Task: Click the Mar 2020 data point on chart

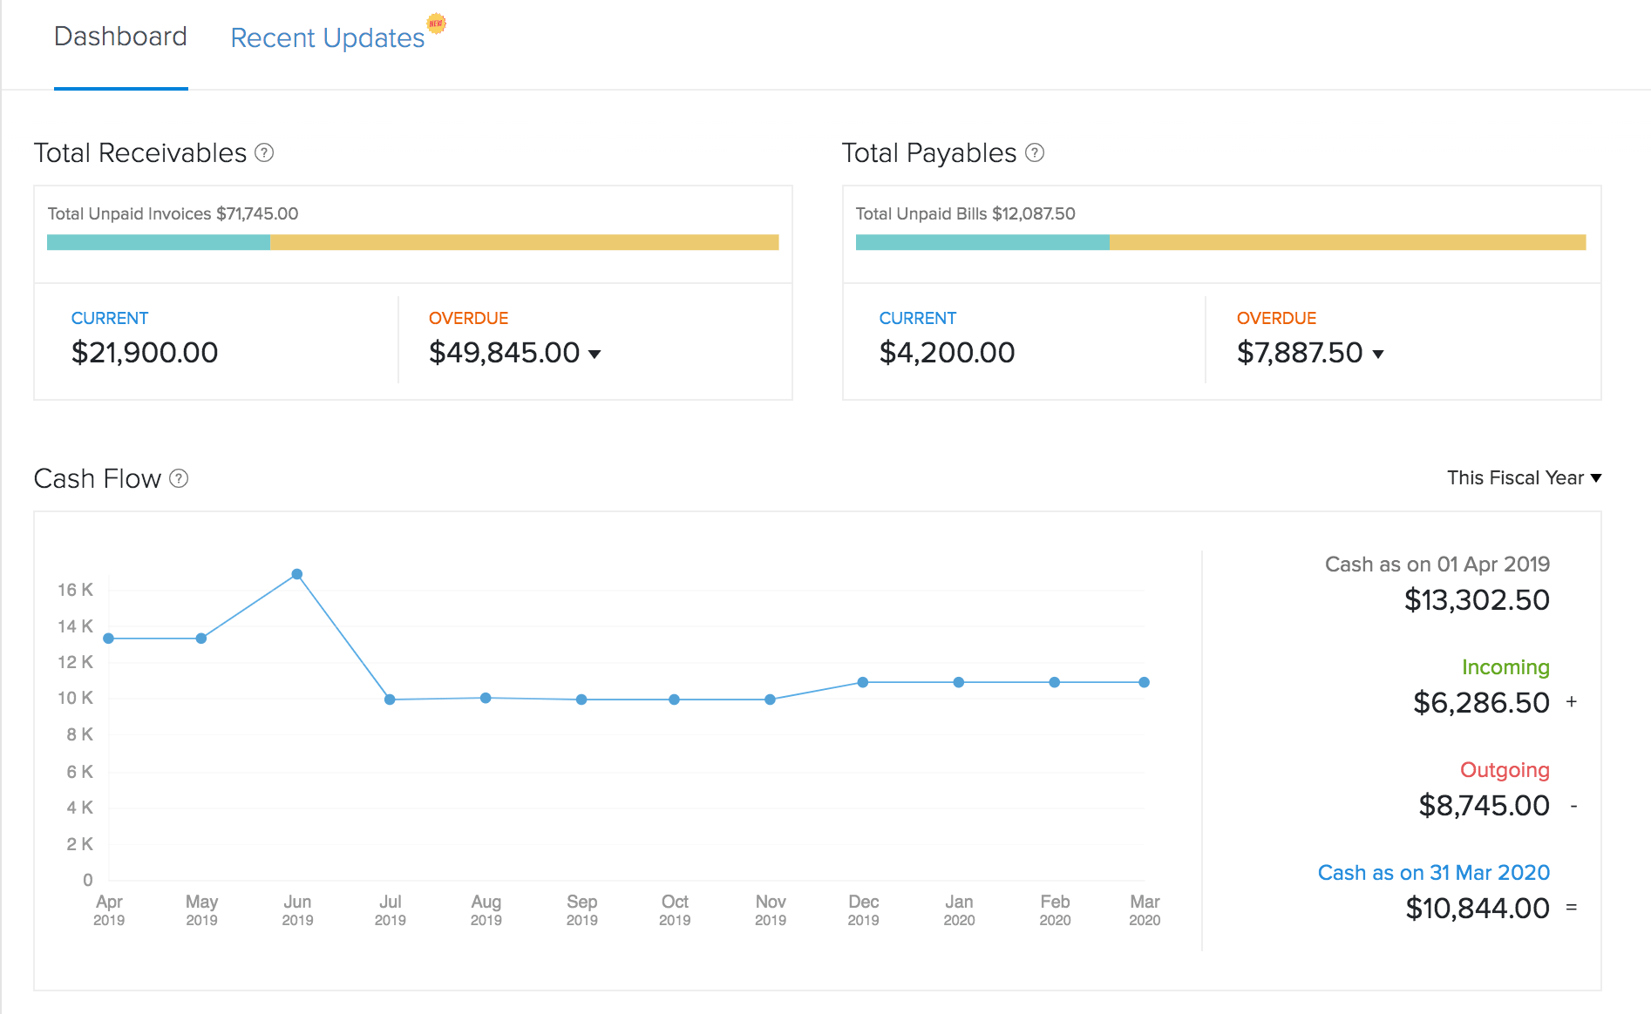Action: 1145,682
